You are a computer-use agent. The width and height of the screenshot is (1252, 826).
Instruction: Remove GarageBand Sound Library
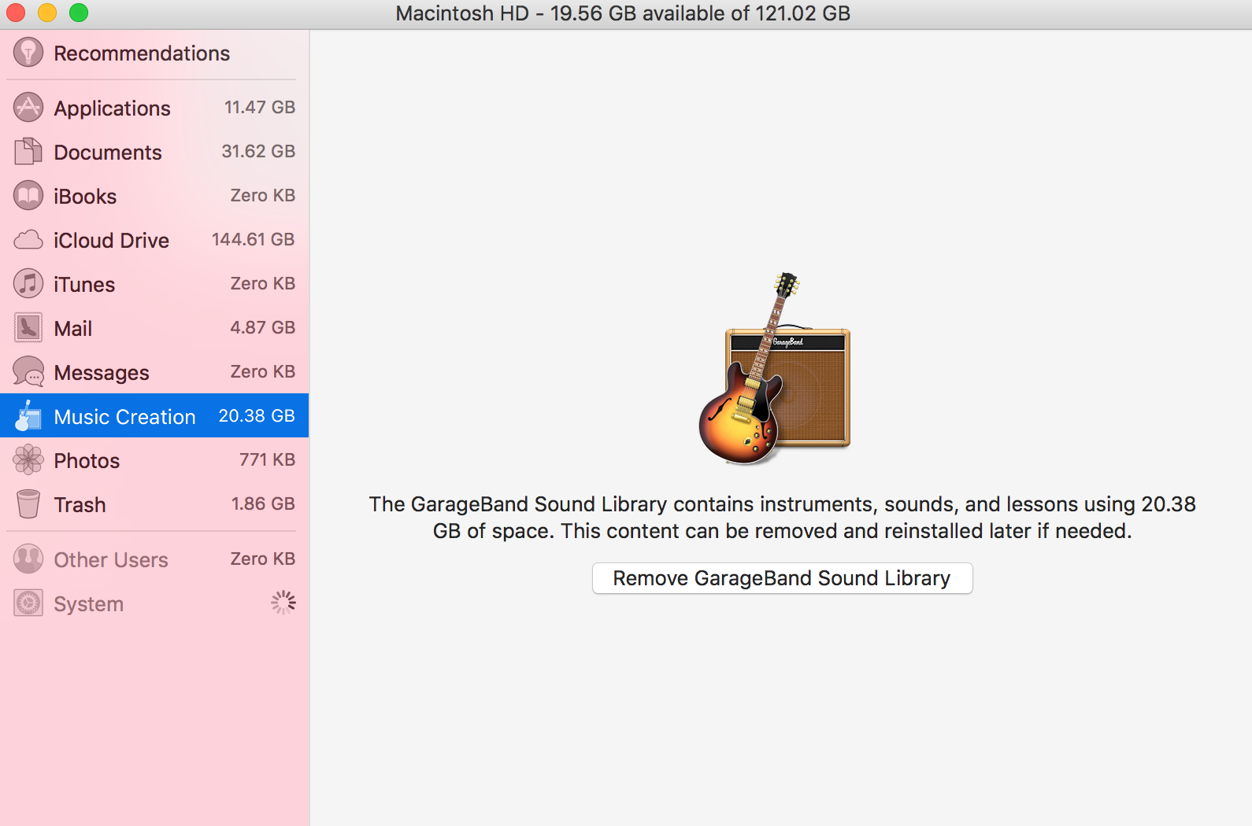tap(783, 578)
